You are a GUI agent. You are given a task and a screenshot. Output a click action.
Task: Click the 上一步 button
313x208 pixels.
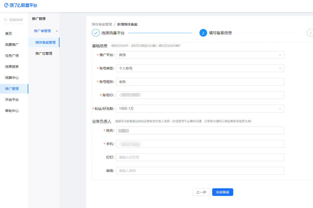pos(201,192)
